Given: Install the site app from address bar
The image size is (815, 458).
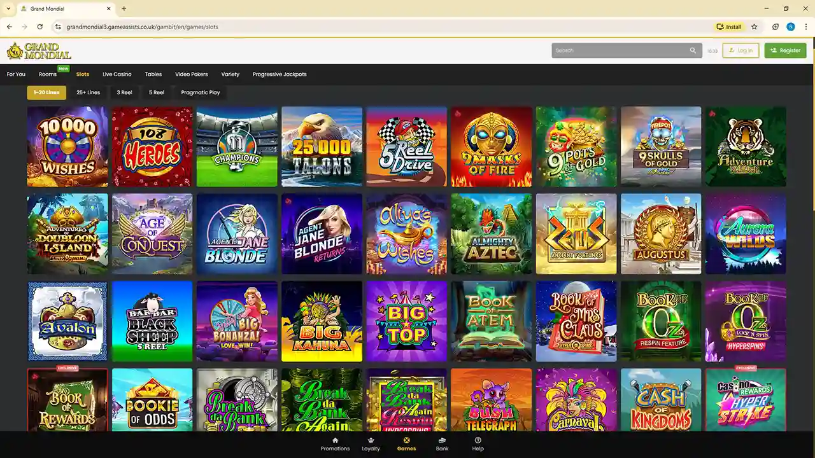Looking at the screenshot, I should point(729,27).
